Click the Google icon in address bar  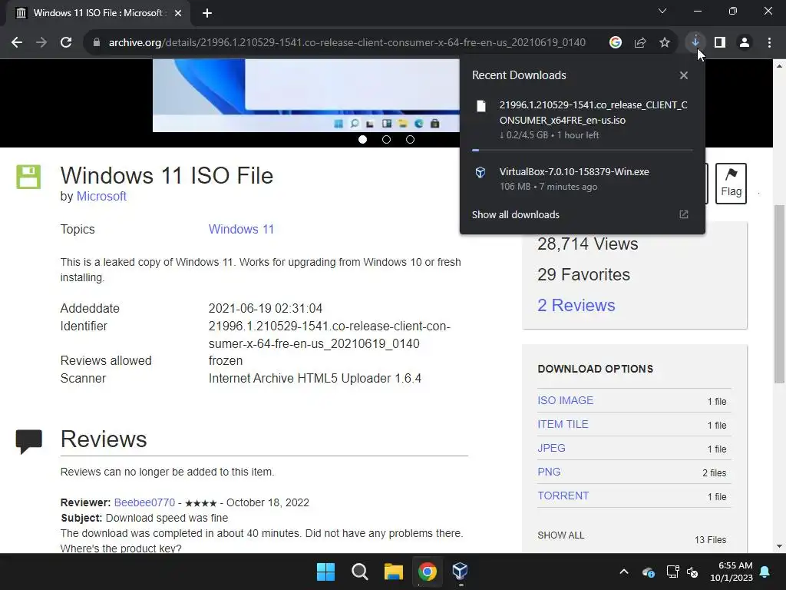615,43
